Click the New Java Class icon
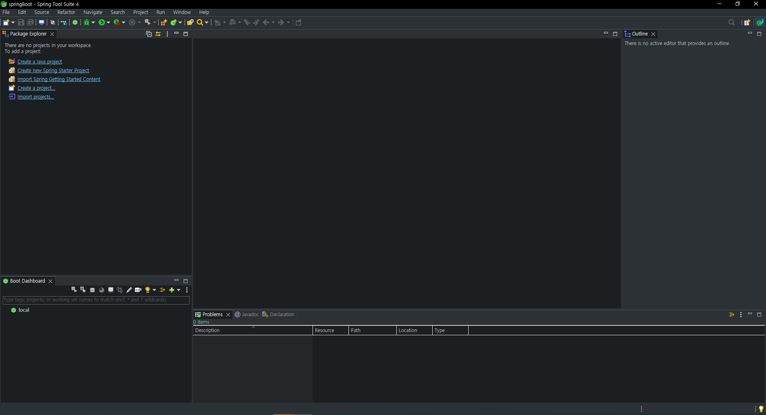The height and width of the screenshot is (415, 766). pos(173,22)
